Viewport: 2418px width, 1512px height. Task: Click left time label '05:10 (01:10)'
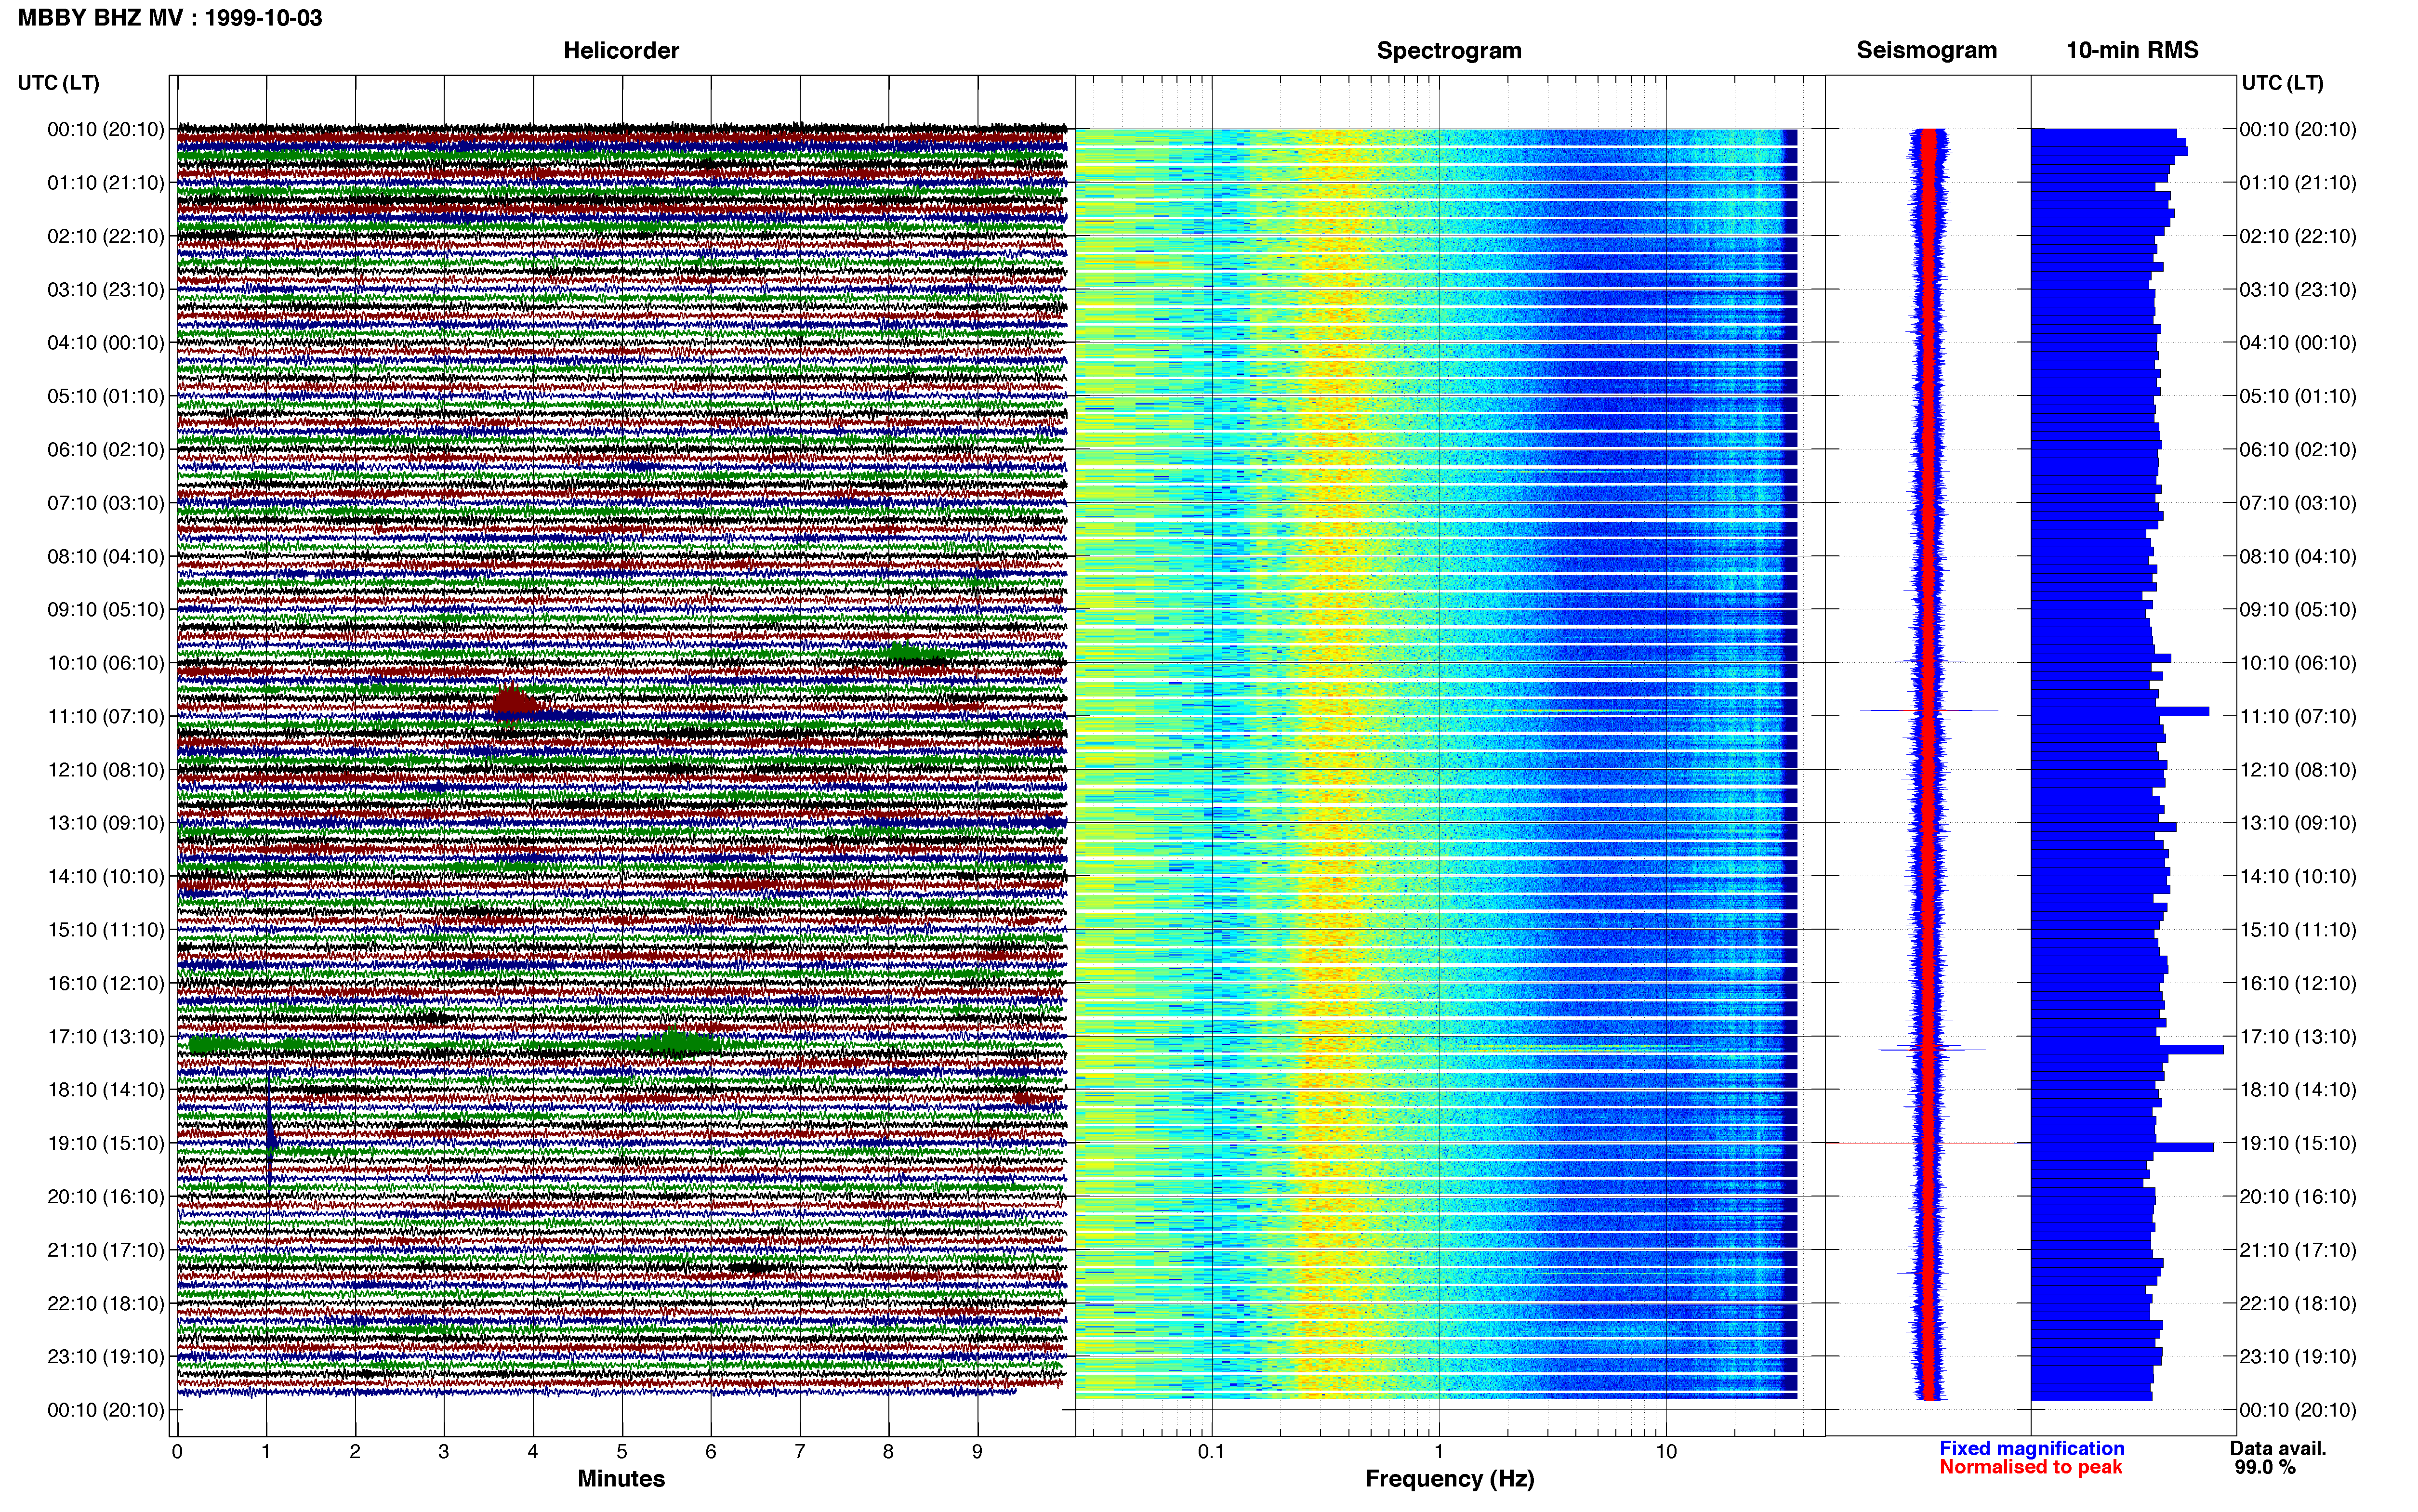106,396
